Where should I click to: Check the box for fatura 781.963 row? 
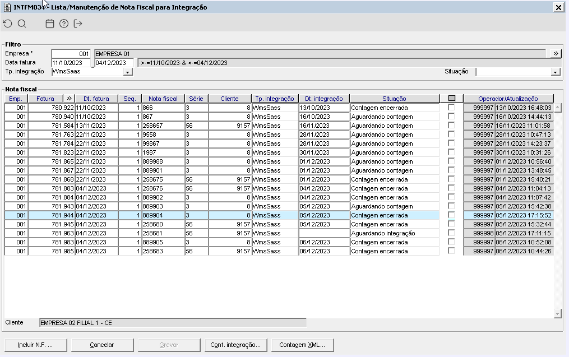pos(451,233)
